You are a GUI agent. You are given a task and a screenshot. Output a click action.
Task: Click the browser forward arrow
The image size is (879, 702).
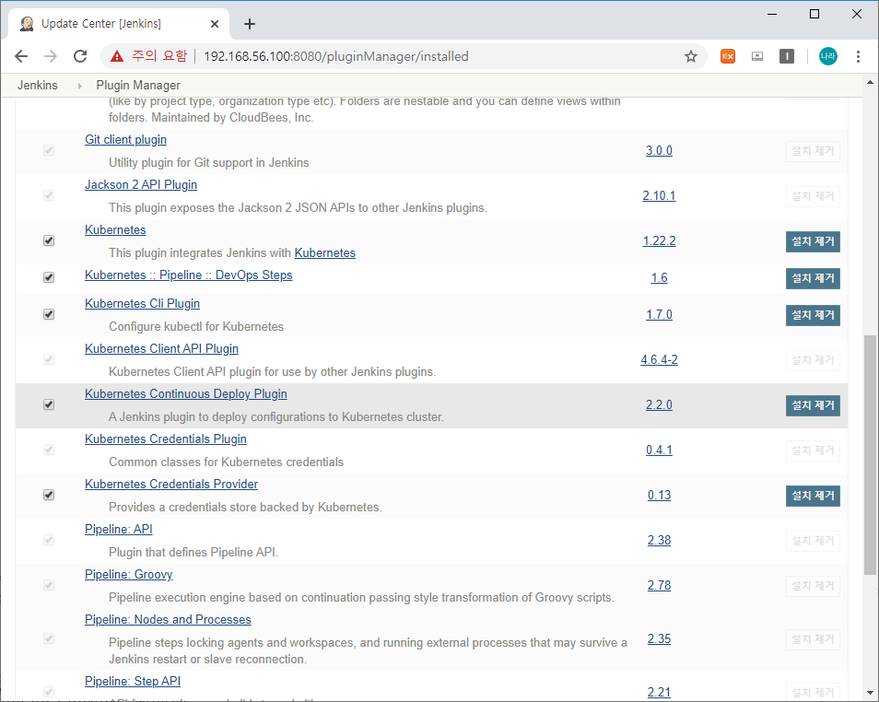[51, 56]
